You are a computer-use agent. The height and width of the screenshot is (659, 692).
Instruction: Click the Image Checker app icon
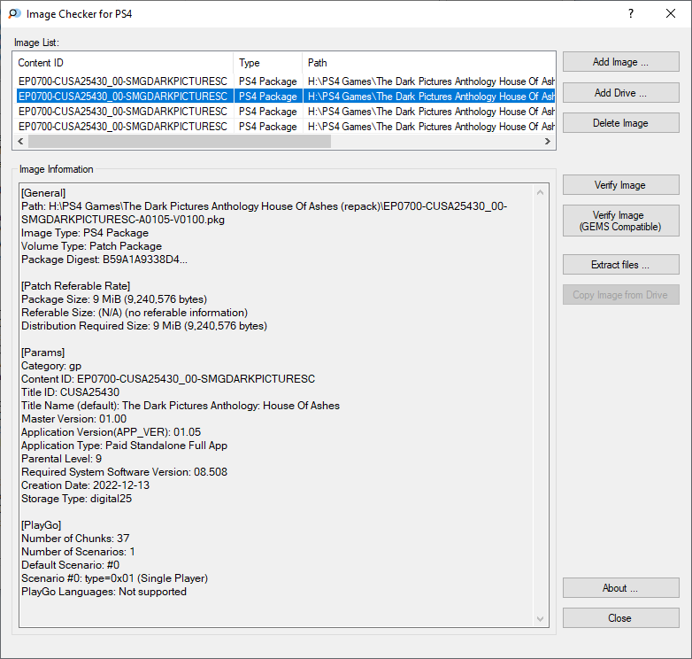14,13
